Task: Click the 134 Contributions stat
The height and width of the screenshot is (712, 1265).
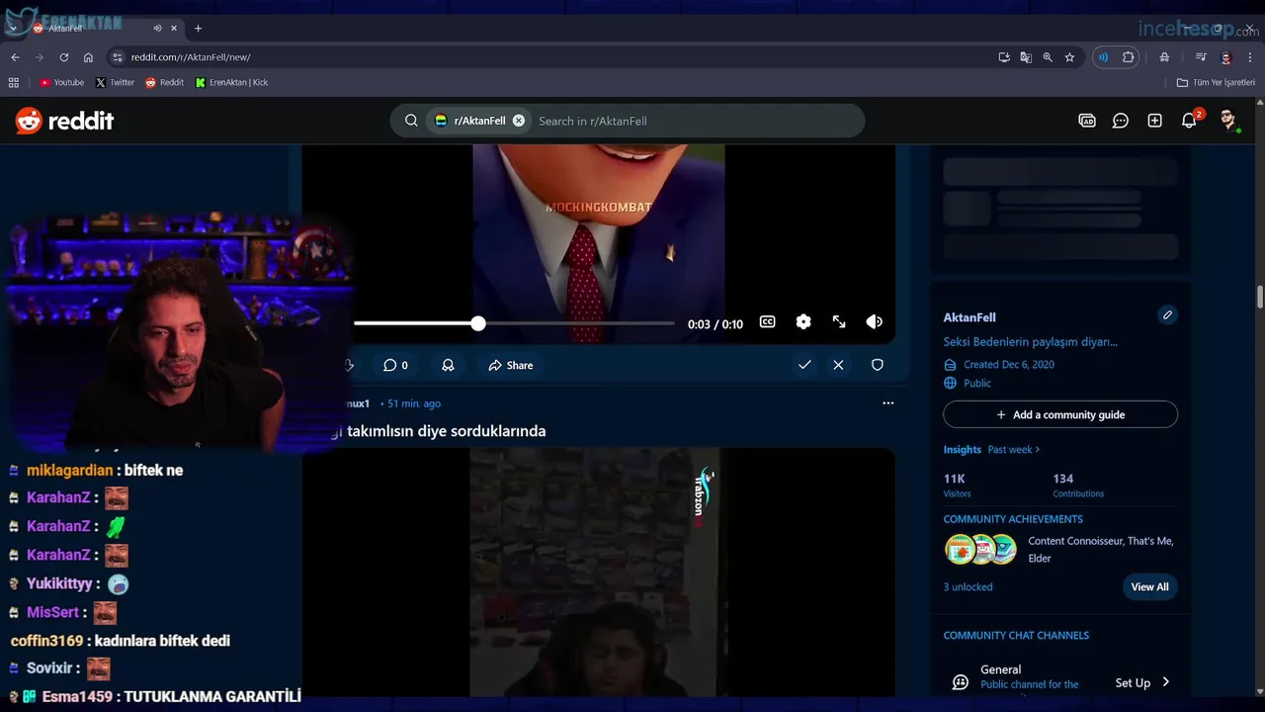Action: (x=1077, y=485)
